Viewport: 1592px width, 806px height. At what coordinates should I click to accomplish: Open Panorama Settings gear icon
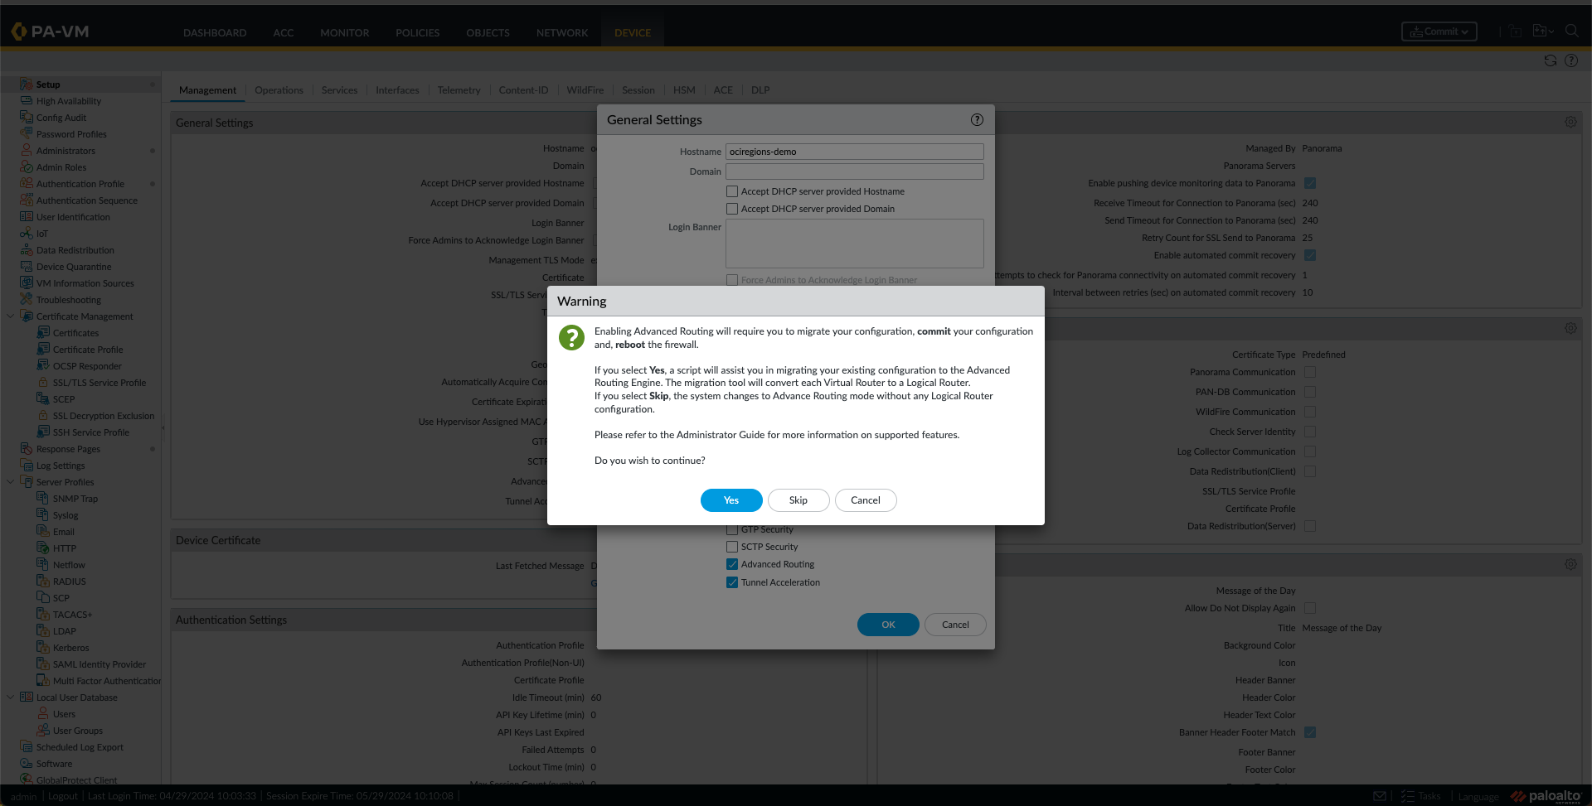click(1570, 121)
